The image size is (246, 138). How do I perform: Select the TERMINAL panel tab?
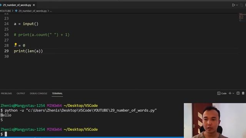[x=57, y=94]
